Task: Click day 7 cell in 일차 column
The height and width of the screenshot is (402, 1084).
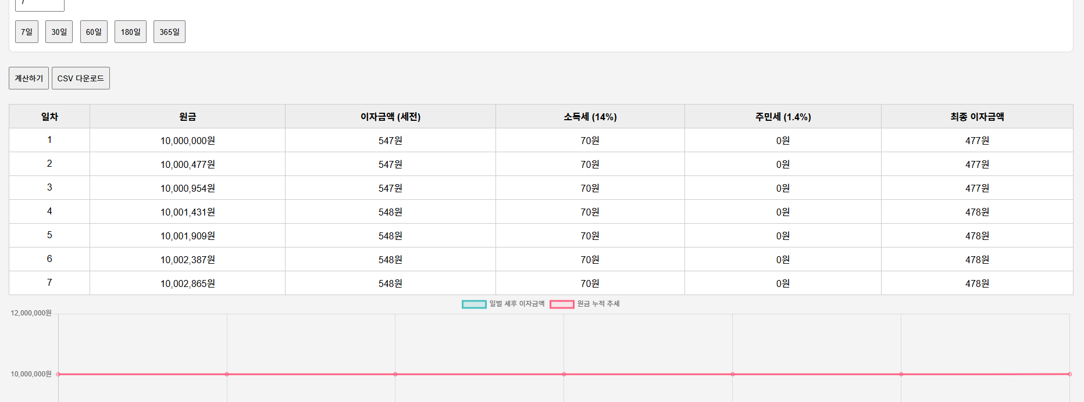Action: coord(49,283)
